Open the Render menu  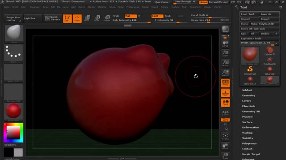[145, 7]
